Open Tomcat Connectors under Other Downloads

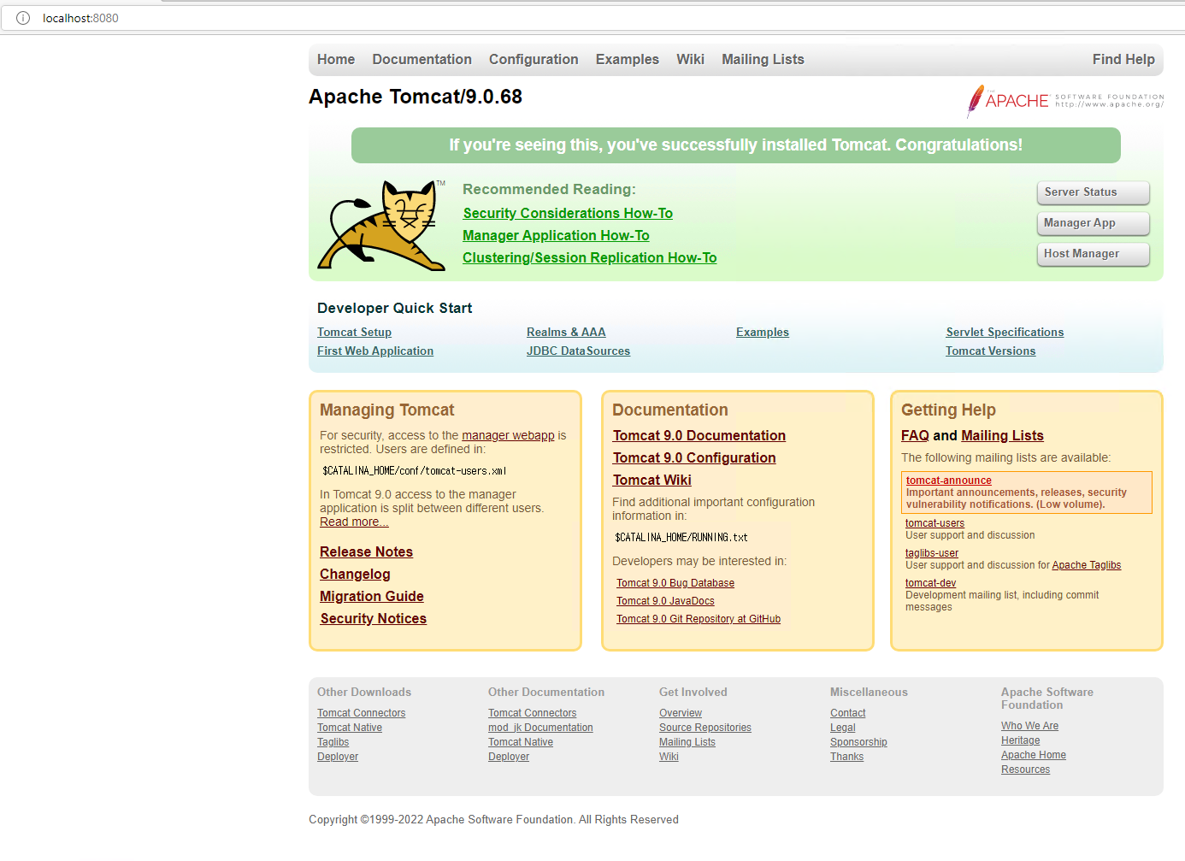pyautogui.click(x=361, y=713)
